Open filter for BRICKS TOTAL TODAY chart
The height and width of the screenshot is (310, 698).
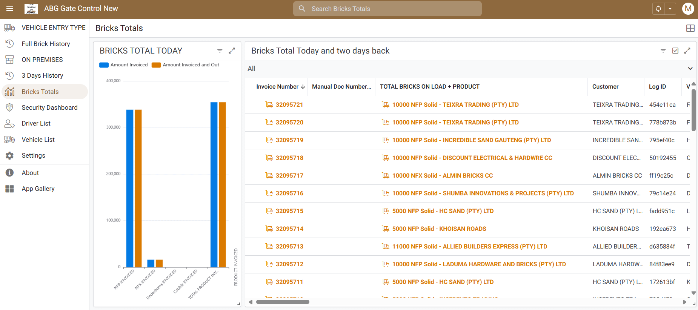220,51
